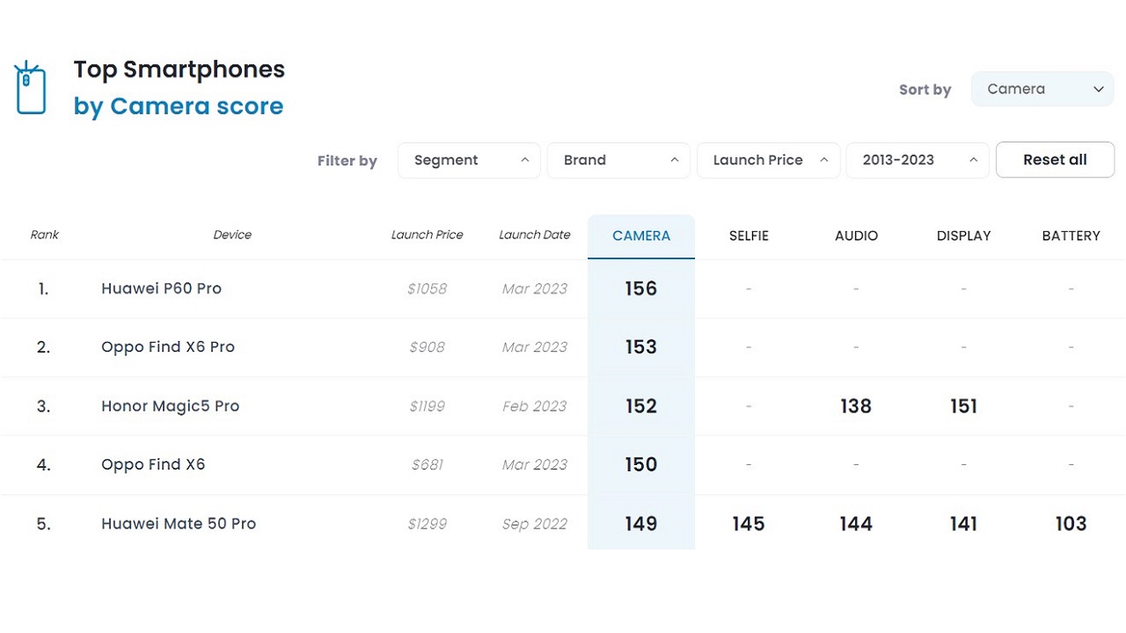Click the $1058 launch price

click(x=427, y=288)
